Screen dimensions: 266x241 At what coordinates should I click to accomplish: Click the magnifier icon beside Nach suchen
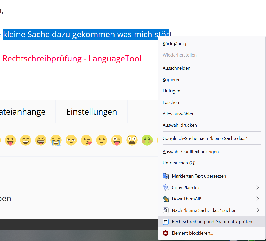pos(166,210)
